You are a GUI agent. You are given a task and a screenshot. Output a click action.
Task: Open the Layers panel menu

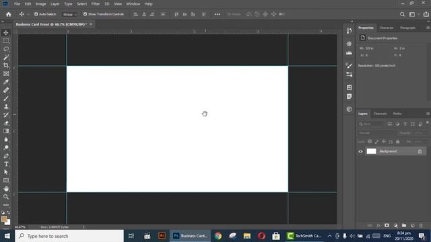(x=428, y=114)
